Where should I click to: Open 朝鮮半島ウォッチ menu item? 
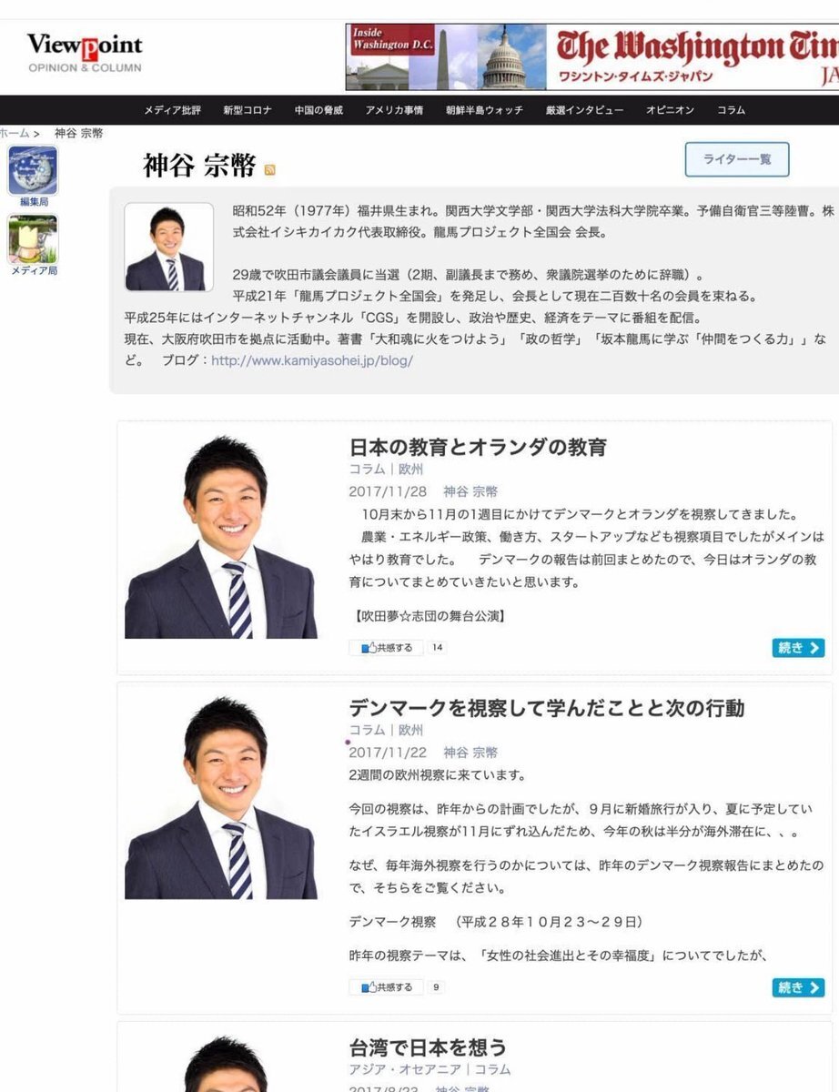click(484, 110)
